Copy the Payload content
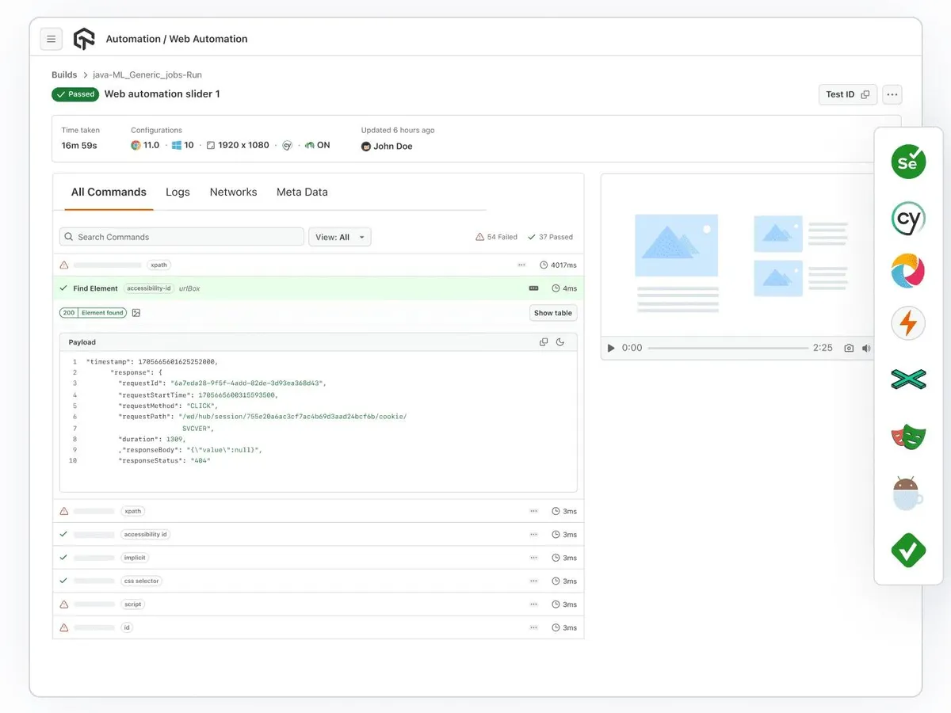Screen dimensions: 951x713 tap(544, 342)
